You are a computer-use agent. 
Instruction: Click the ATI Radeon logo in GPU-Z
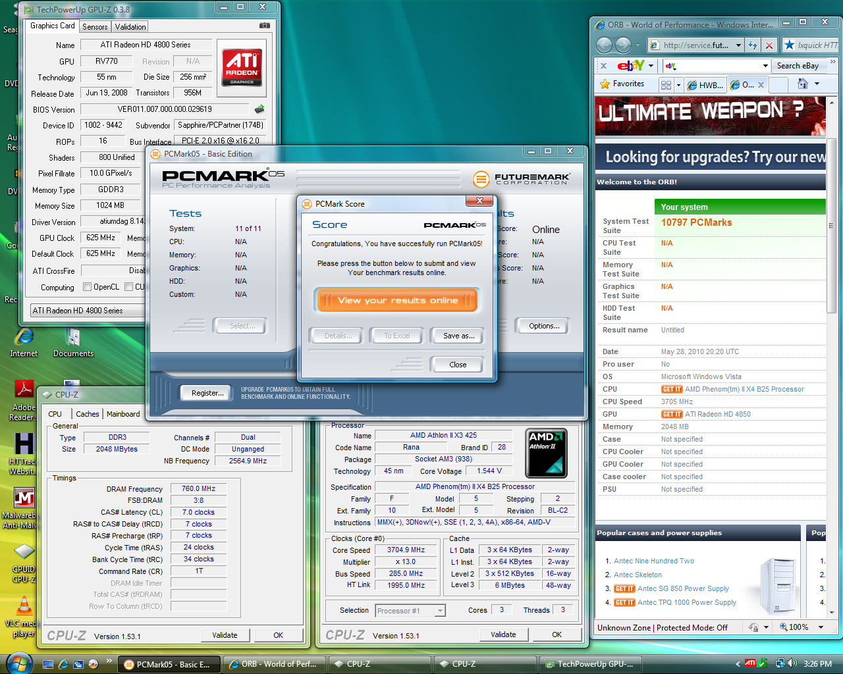point(242,68)
